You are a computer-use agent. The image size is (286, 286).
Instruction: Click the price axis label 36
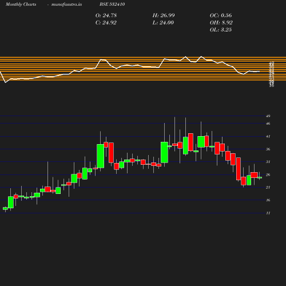click(268, 149)
